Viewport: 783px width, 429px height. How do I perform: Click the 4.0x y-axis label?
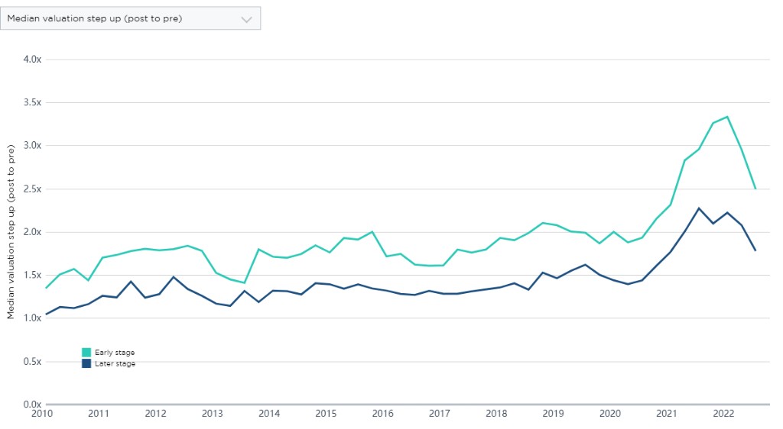tap(31, 59)
